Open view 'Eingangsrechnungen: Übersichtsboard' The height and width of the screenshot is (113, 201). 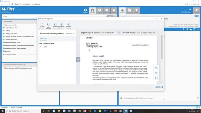pyautogui.click(x=15, y=48)
